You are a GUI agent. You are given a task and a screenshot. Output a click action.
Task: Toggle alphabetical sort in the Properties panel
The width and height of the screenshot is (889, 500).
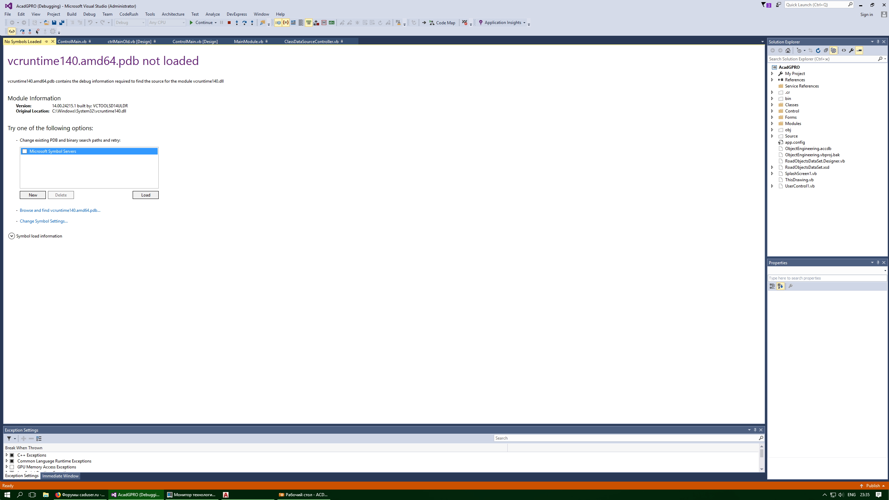click(780, 286)
